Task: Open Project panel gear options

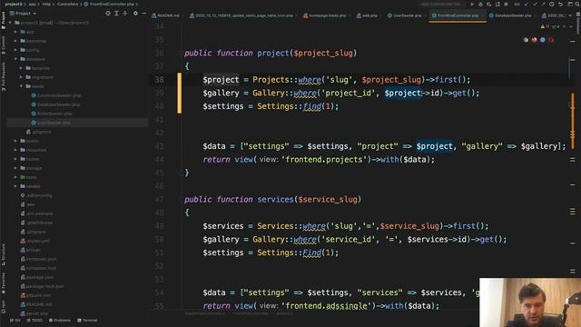Action: 135,14
